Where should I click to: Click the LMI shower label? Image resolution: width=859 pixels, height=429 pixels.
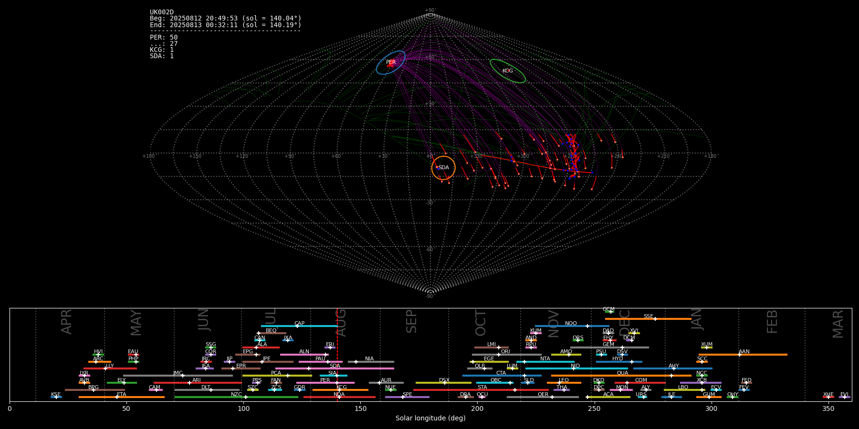492,344
